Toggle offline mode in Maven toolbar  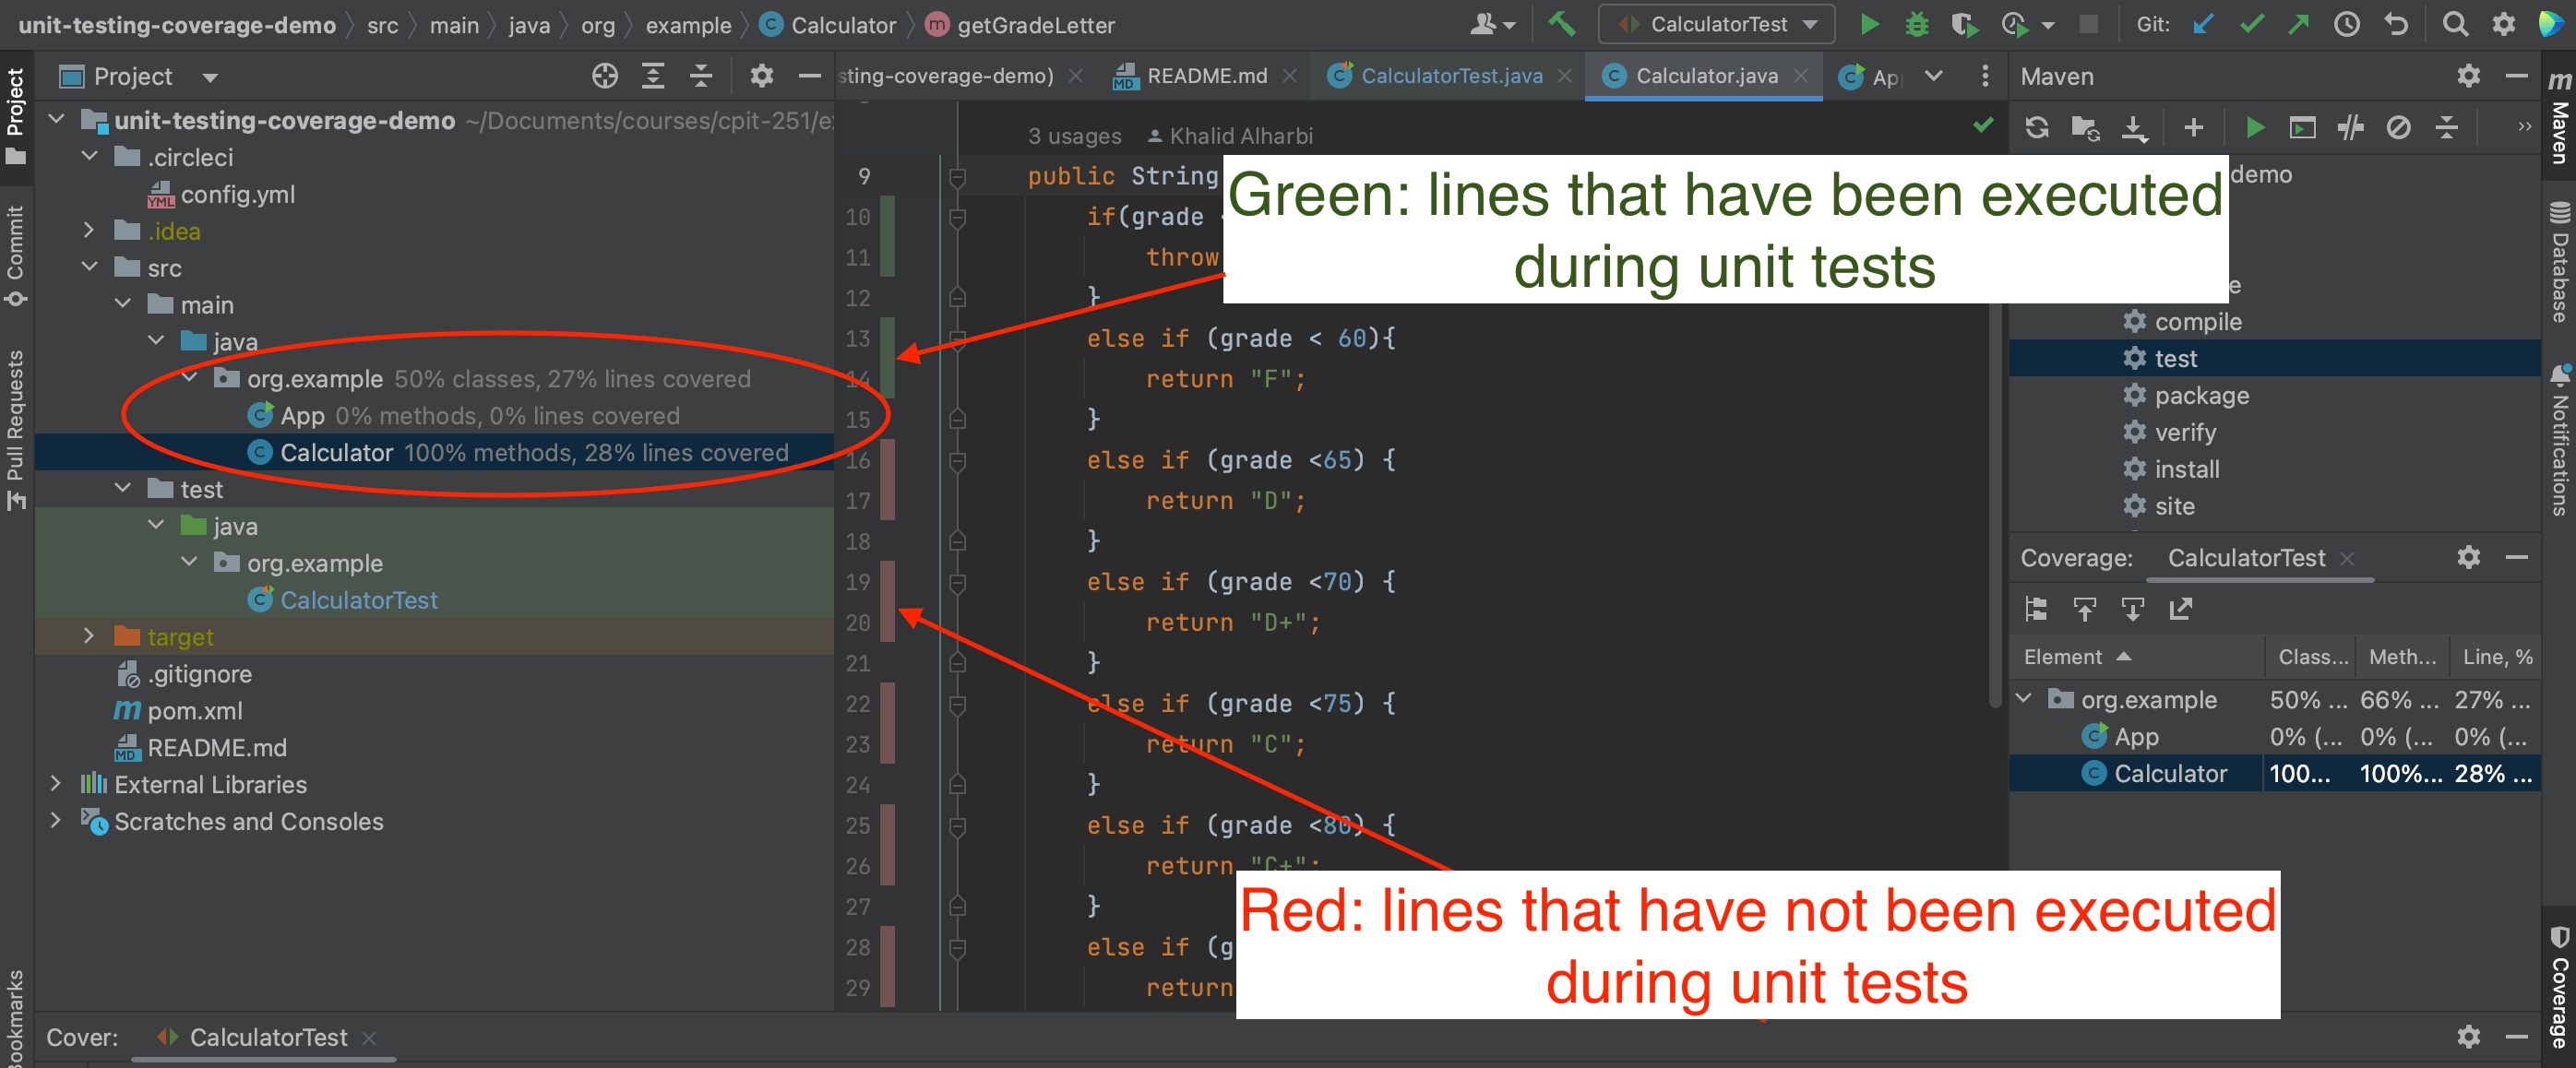pyautogui.click(x=2398, y=127)
